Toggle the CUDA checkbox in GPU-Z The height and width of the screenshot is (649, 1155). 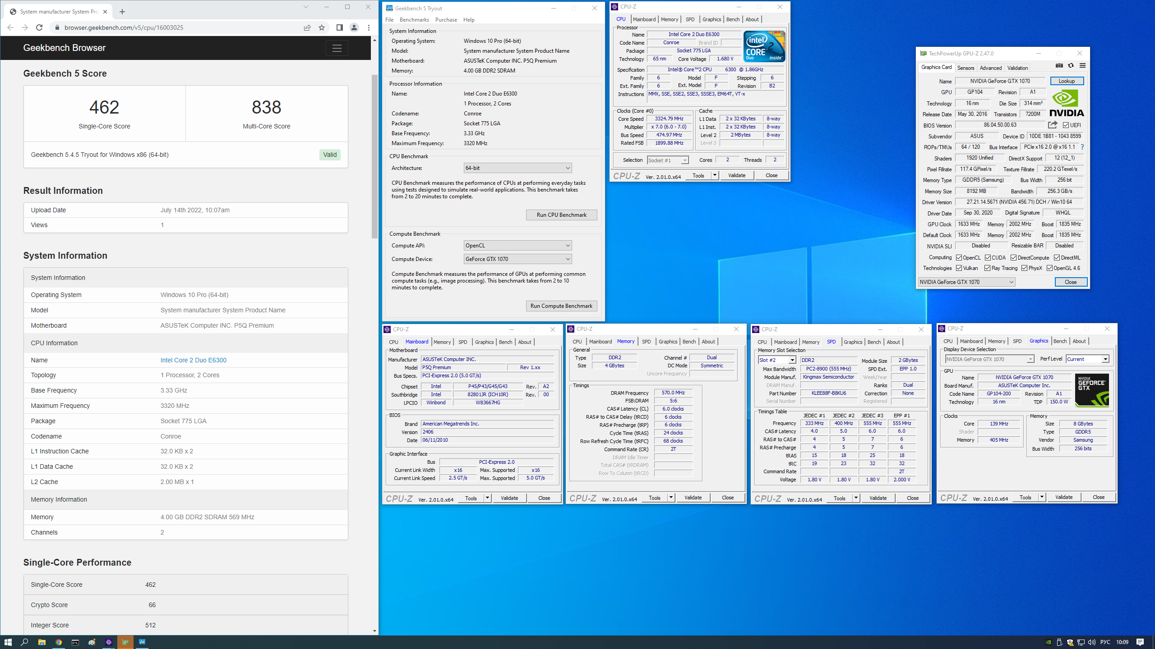tap(988, 258)
